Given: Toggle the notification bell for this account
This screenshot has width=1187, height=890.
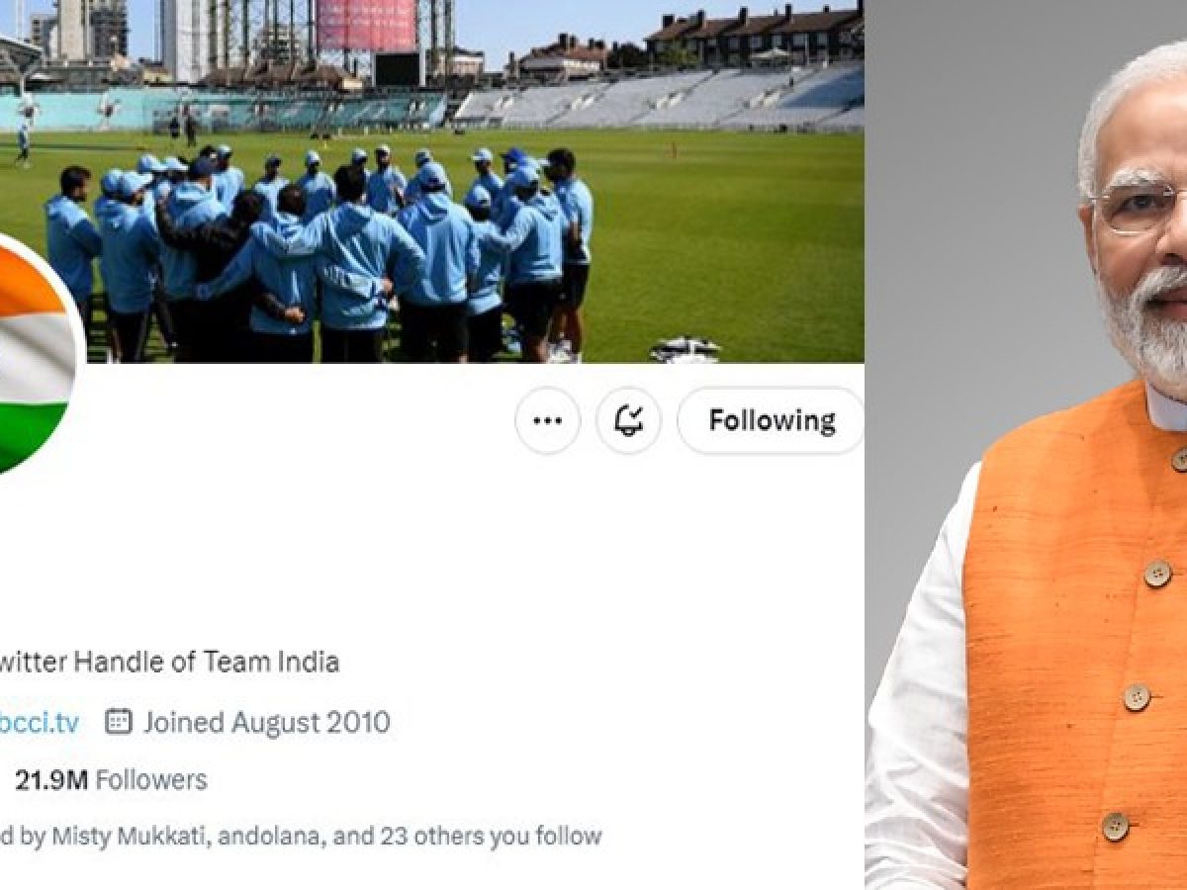Looking at the screenshot, I should click(628, 420).
